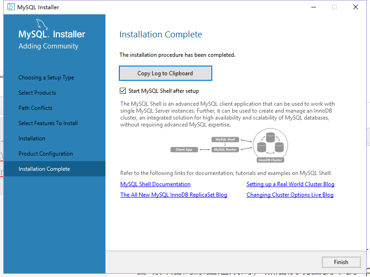Click Finish to close the installer

(x=341, y=262)
